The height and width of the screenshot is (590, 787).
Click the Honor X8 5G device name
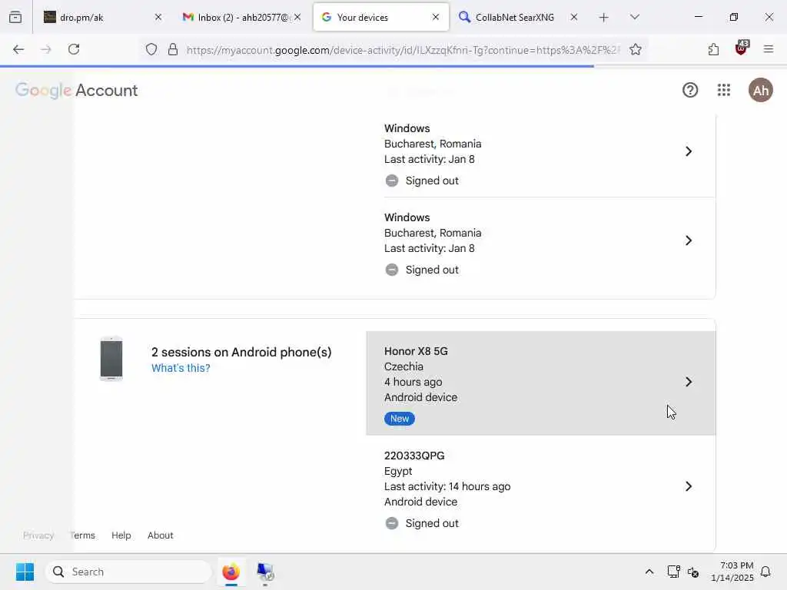tap(416, 351)
